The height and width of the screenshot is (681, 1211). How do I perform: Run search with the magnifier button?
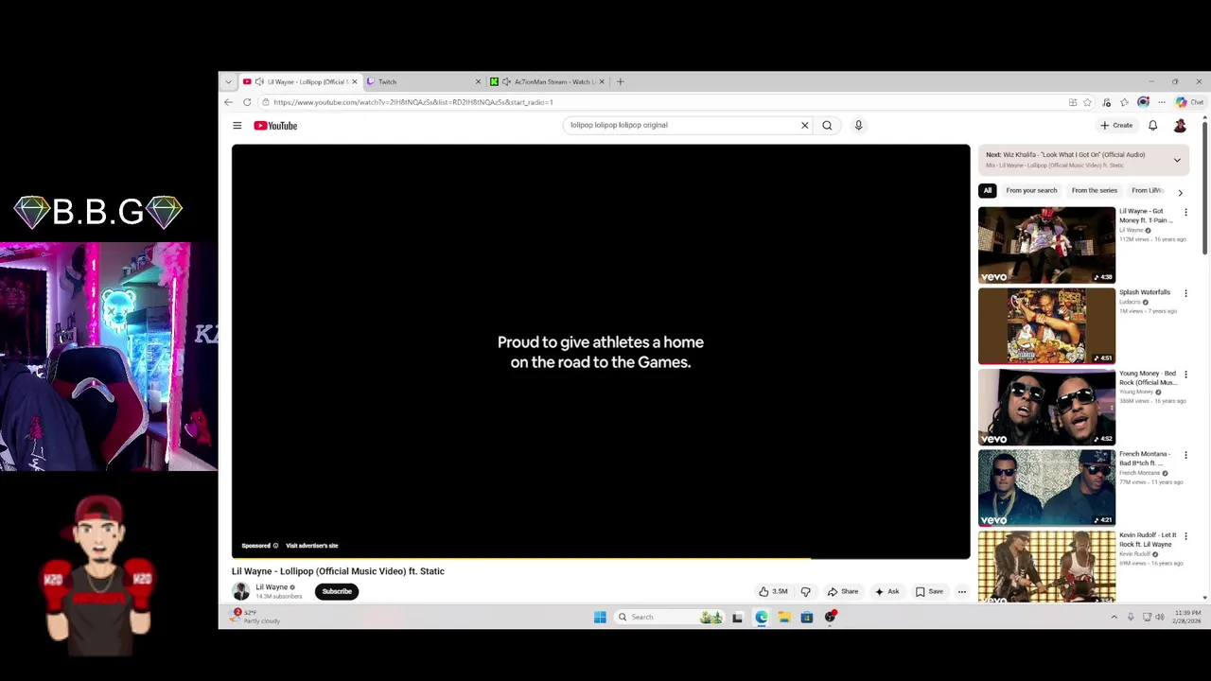coord(827,125)
